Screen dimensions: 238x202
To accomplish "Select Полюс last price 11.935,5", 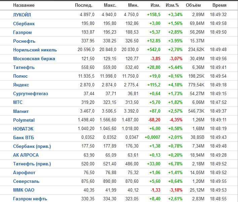I will pyautogui.click(x=86, y=76).
